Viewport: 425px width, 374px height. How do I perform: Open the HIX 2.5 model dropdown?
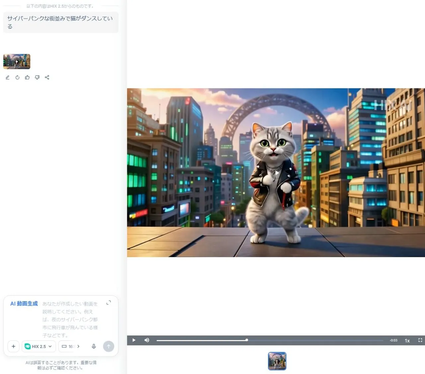(39, 346)
